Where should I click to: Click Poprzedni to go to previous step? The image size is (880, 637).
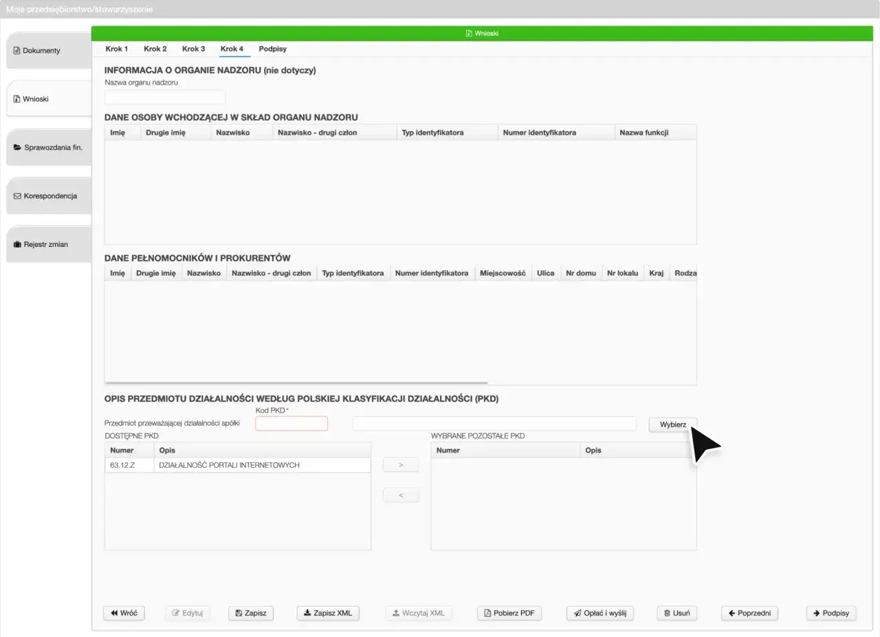(749, 613)
